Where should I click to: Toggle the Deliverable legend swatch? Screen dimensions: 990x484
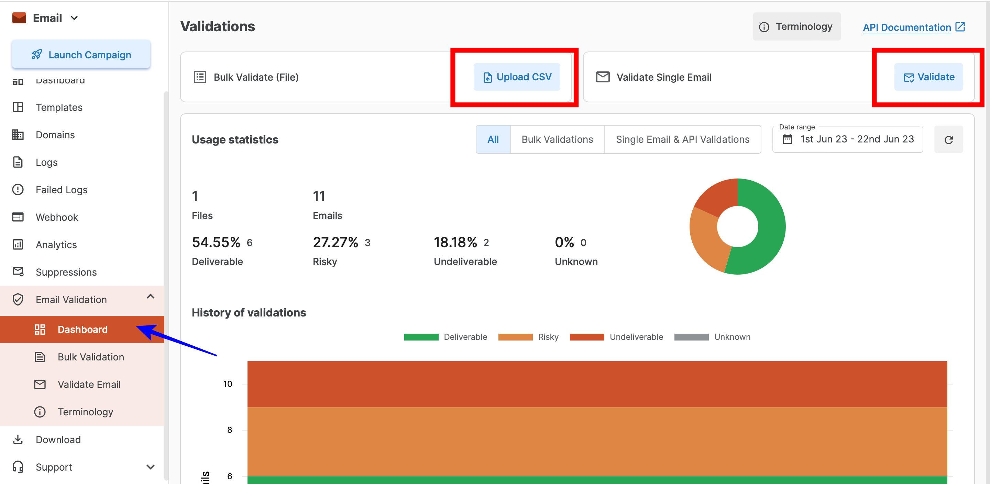click(421, 337)
